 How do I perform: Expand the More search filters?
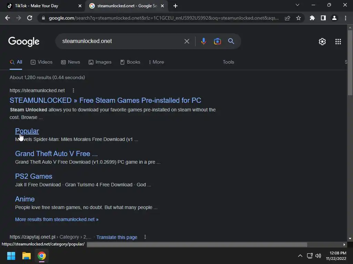[157, 62]
